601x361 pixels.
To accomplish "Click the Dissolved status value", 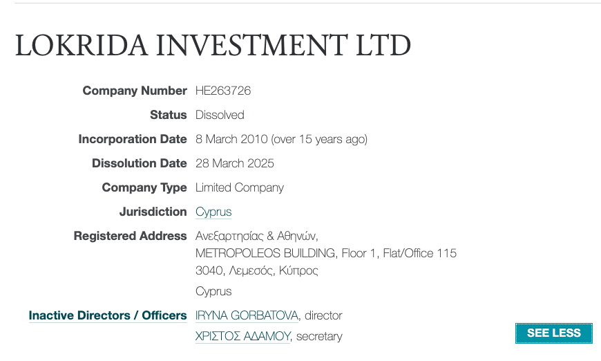I will click(x=220, y=115).
